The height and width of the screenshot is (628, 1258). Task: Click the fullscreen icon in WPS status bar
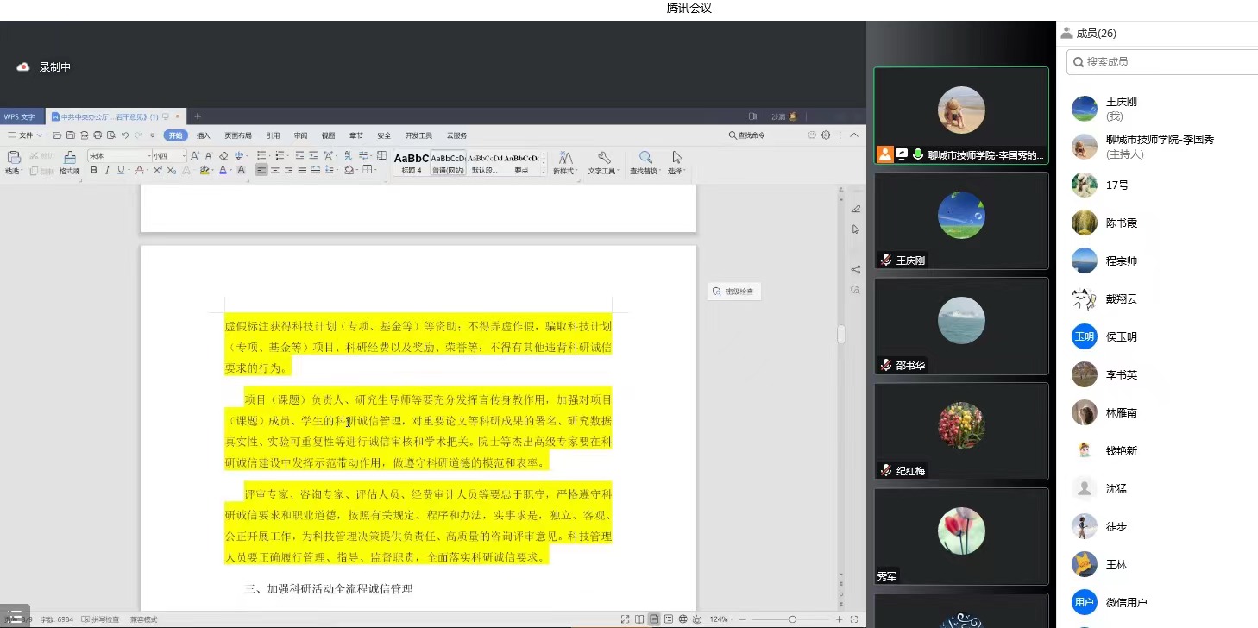tap(625, 619)
